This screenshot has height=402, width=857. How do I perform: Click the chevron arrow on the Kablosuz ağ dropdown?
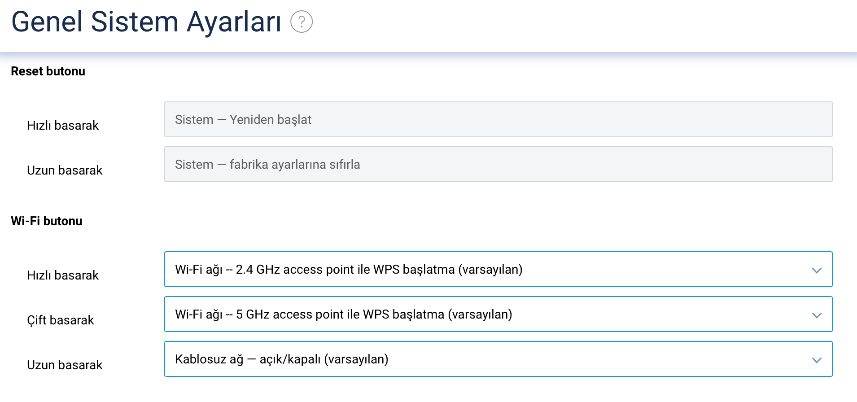817,360
